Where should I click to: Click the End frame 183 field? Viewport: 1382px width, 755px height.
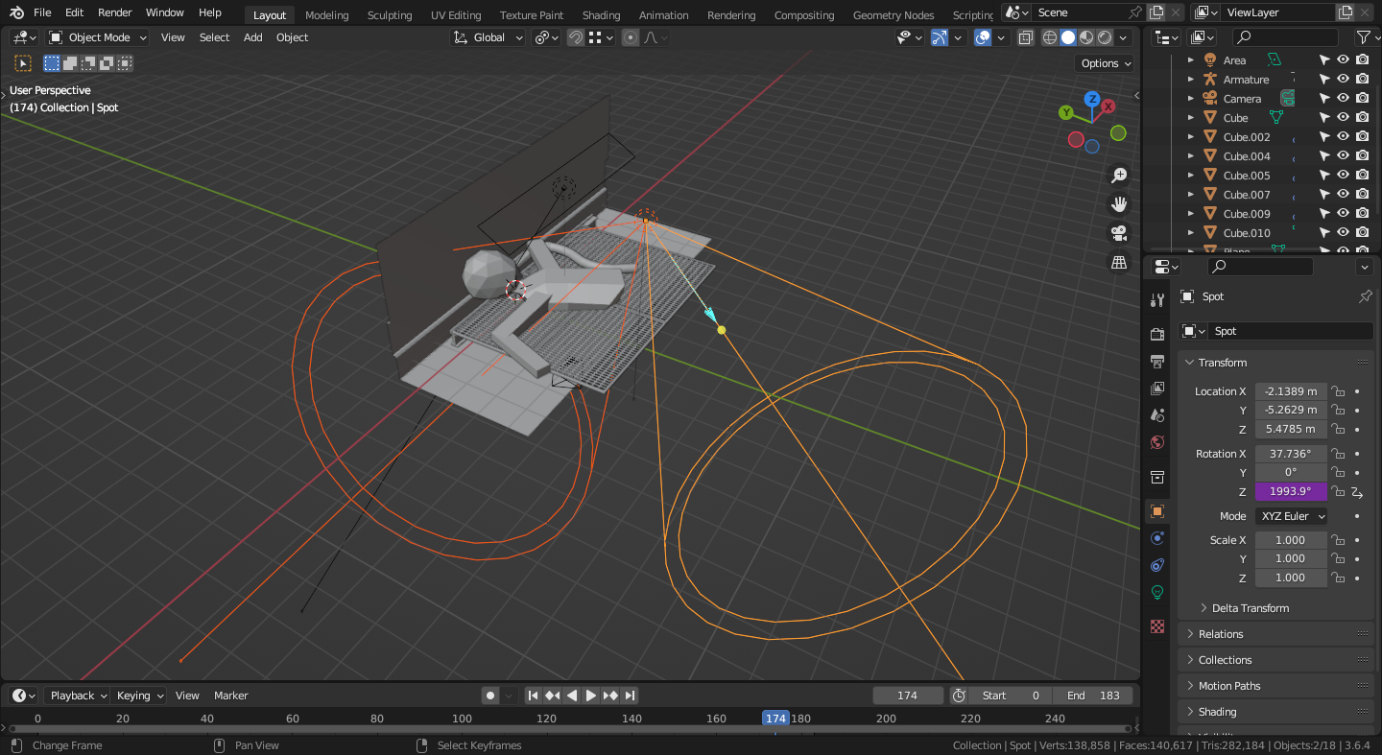click(x=1093, y=696)
